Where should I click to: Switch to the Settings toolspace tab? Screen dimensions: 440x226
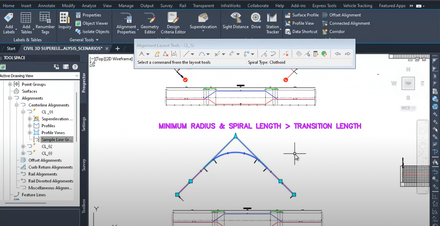[x=84, y=124]
